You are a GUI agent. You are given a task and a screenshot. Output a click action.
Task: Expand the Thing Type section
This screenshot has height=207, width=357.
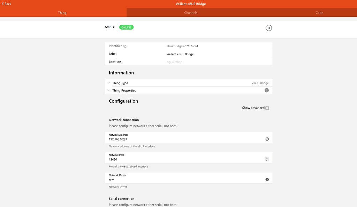(120, 83)
